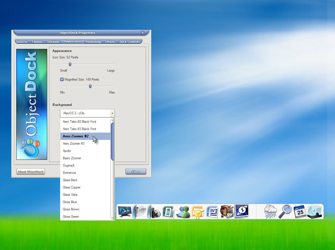Viewport: 335px width, 250px height.
Task: Select Gloss Blue background option
Action: pos(85,202)
